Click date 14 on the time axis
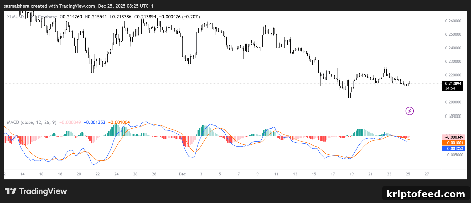This screenshot has height=203, width=471. [x=23, y=174]
